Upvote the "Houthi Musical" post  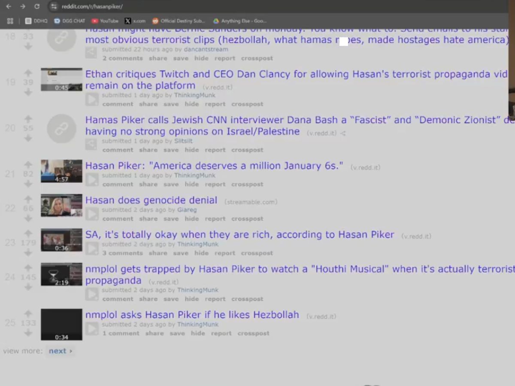[x=28, y=268]
